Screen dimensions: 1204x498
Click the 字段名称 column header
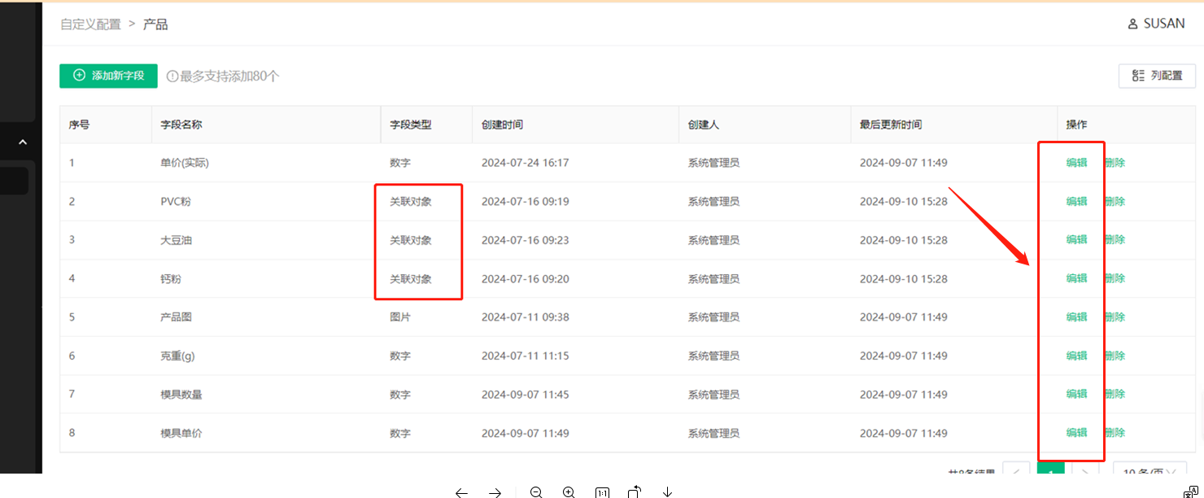point(181,124)
